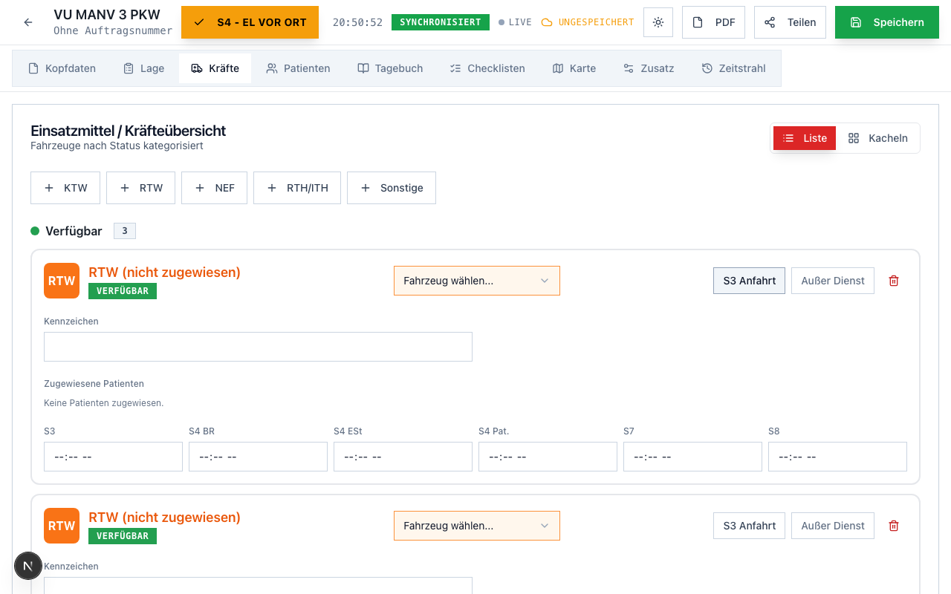Click the back arrow icon
The image size is (951, 594).
[x=28, y=22]
